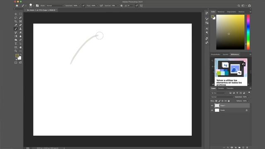This screenshot has height=149, width=265.
Task: Select the Type tool
Action: coord(16,43)
